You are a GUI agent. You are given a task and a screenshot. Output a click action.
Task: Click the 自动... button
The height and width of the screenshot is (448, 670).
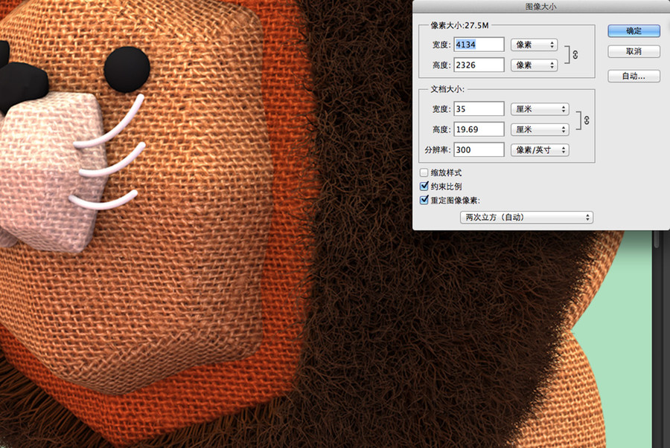634,76
